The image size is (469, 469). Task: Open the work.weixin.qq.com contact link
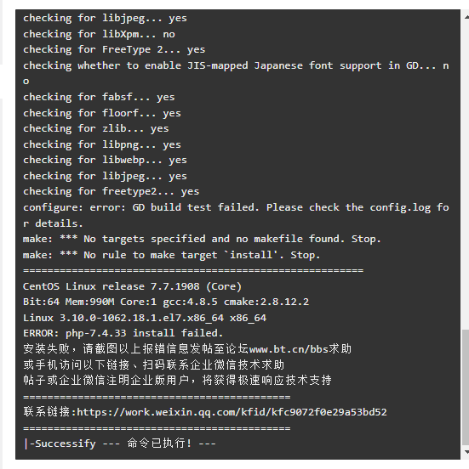pyautogui.click(x=232, y=412)
